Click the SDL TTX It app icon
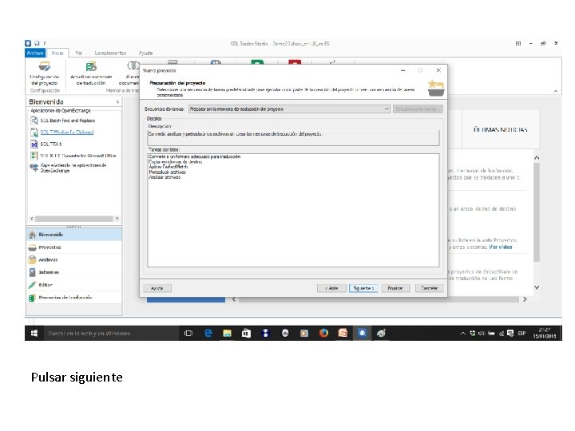 coord(34,144)
